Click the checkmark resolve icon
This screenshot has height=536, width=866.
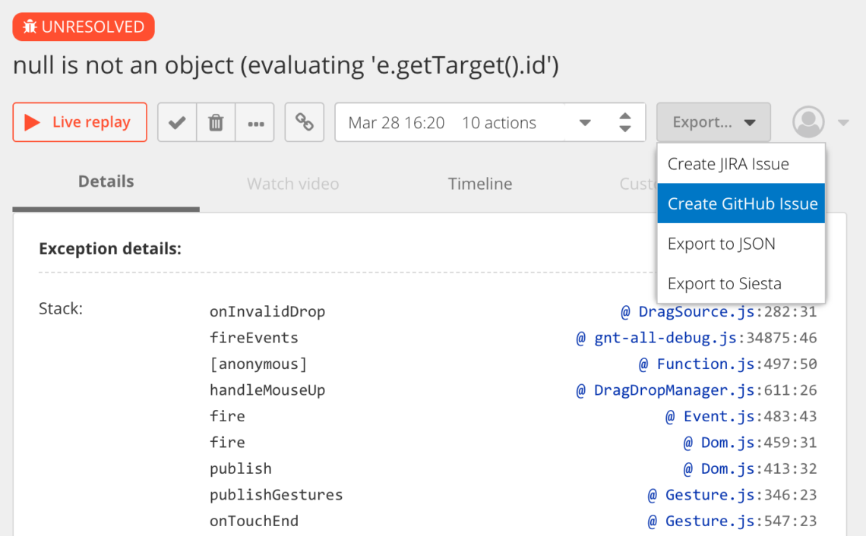(x=177, y=122)
